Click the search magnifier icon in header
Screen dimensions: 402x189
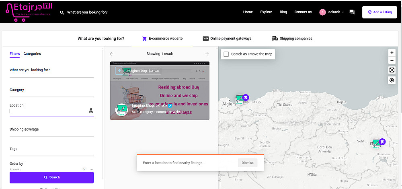(62, 12)
